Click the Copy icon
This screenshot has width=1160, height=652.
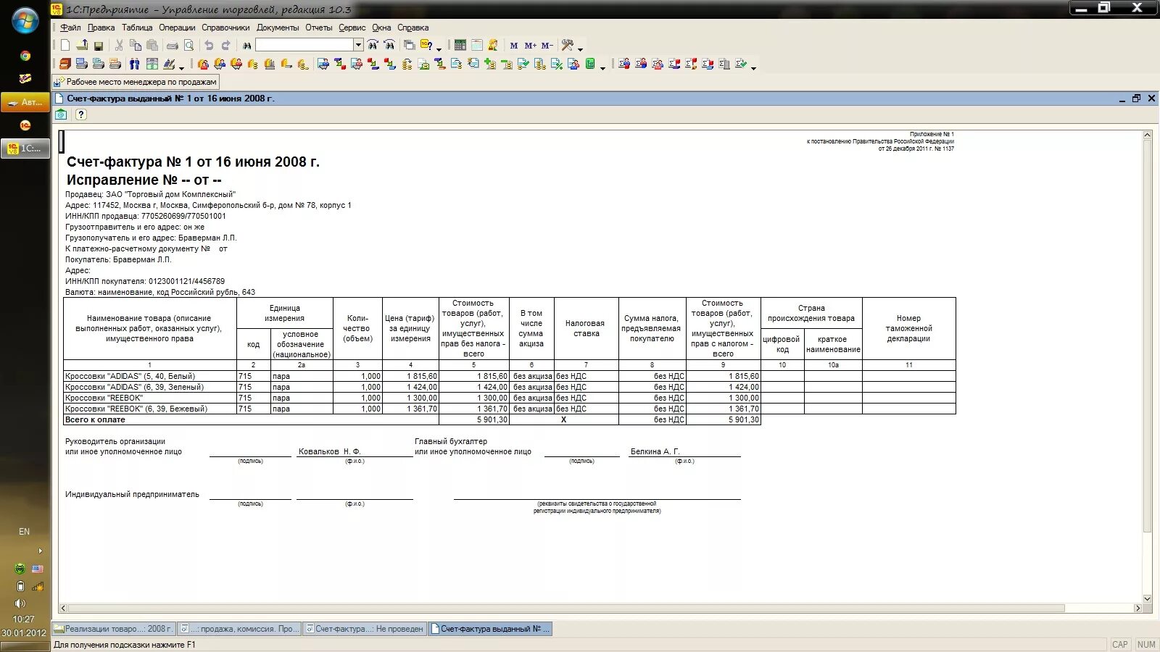(136, 46)
